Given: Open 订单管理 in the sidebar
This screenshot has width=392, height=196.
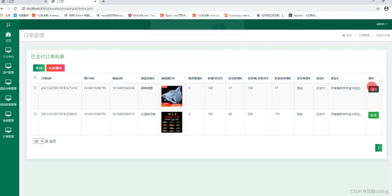Looking at the screenshot, I should (8, 133).
